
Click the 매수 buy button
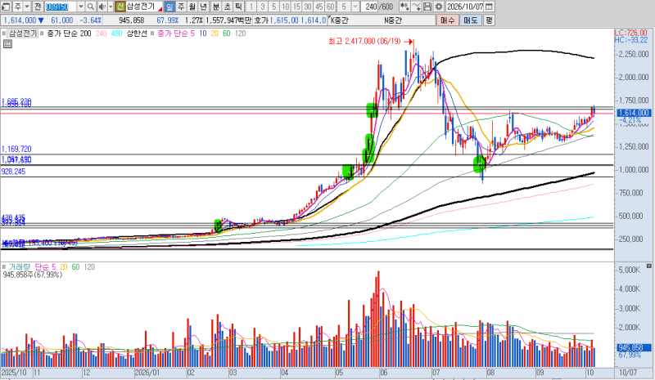[447, 20]
